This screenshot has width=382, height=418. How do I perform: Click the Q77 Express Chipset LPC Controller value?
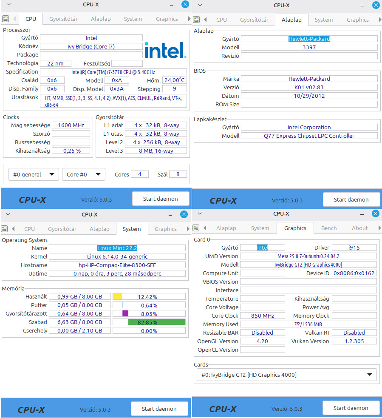[x=309, y=136]
